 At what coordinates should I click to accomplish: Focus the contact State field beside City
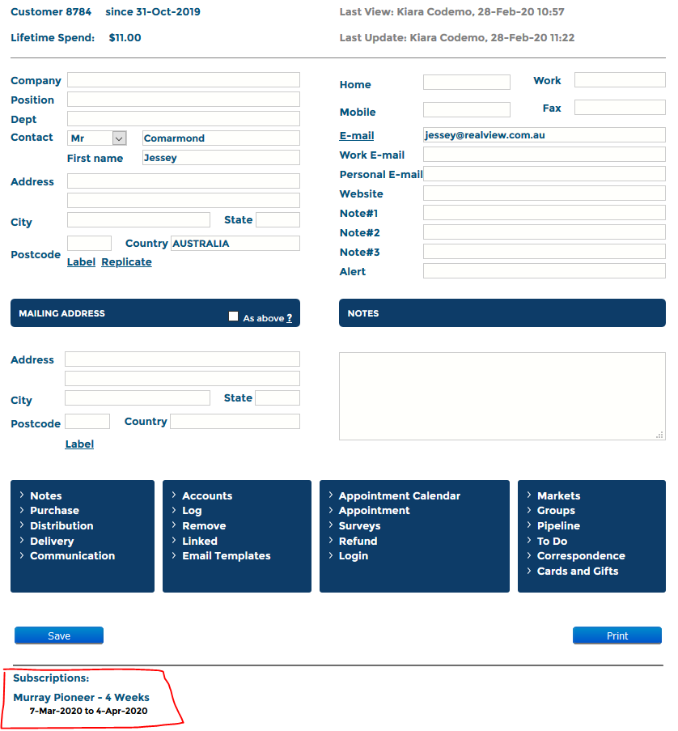(278, 219)
